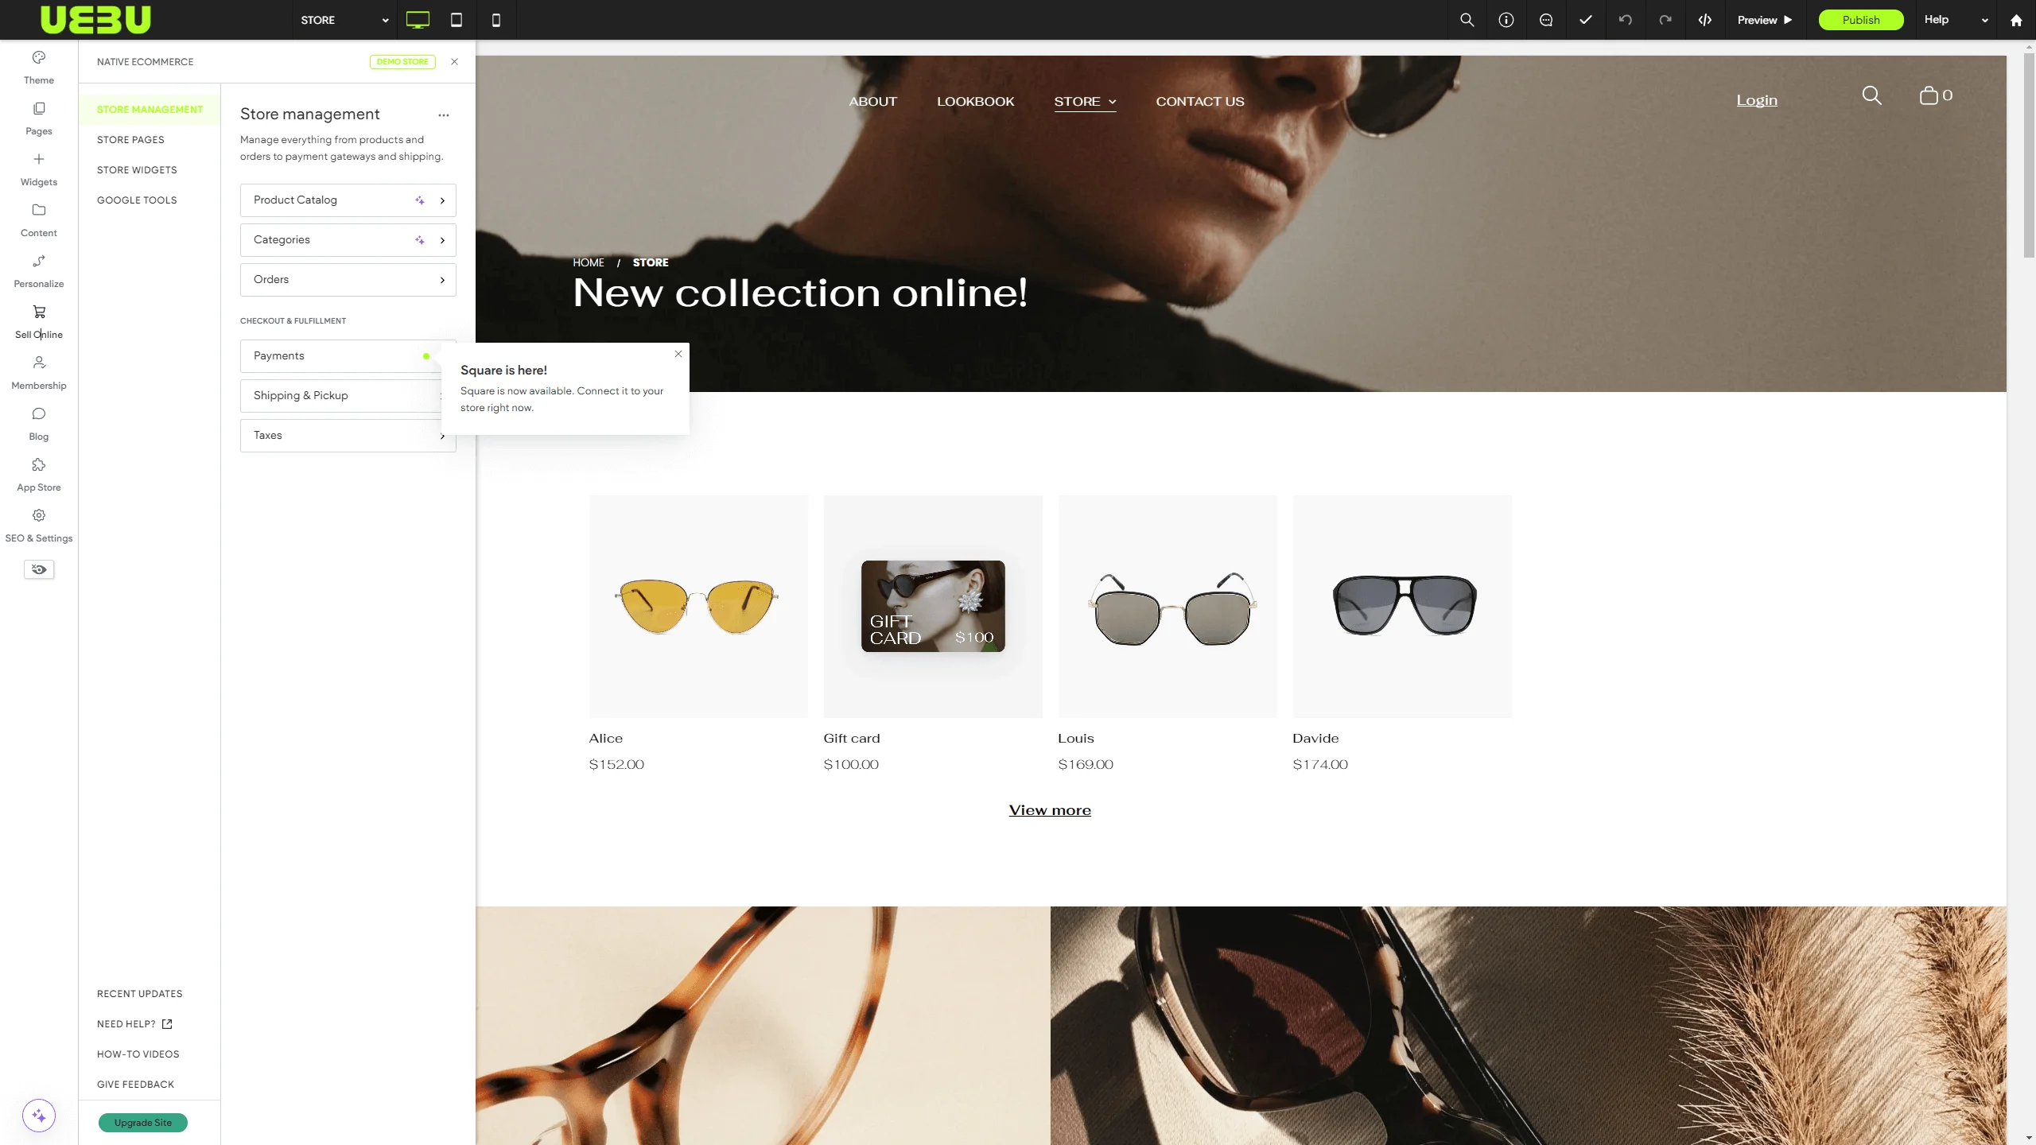Click the undo arrow icon
The height and width of the screenshot is (1145, 2036).
coord(1625,20)
